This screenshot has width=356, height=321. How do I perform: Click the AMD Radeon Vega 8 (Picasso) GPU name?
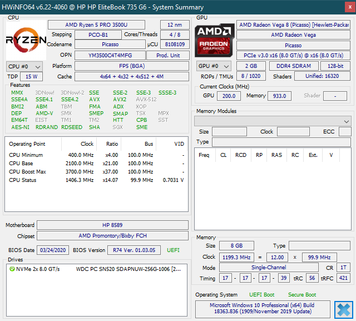[x=293, y=24]
